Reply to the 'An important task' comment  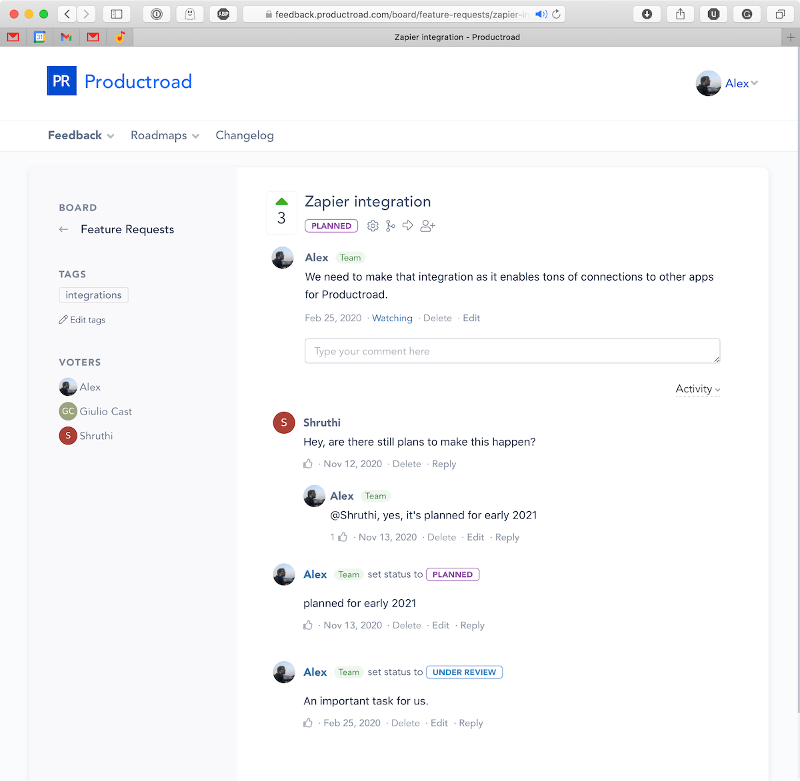(x=471, y=723)
